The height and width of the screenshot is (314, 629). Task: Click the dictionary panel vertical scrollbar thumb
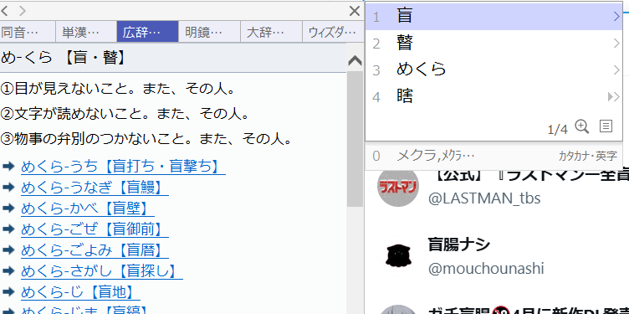(x=355, y=138)
